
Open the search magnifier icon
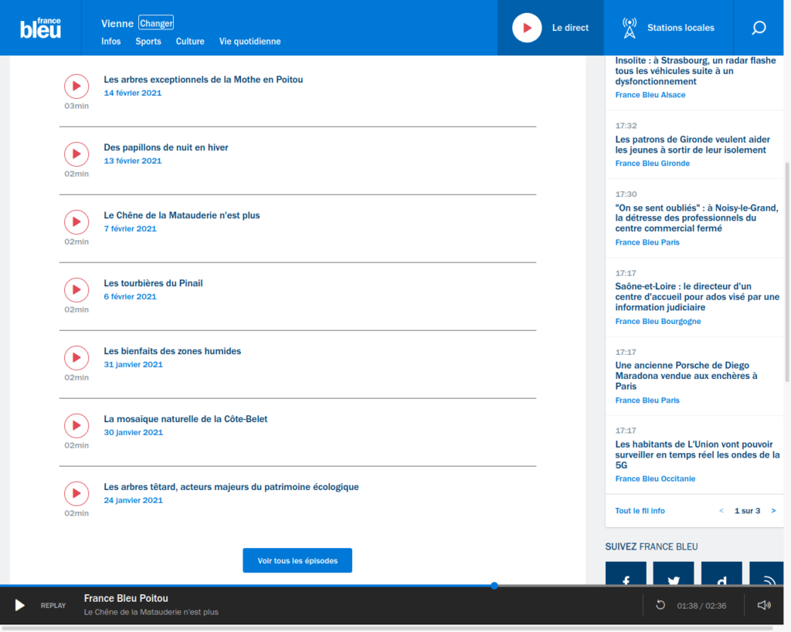[759, 28]
